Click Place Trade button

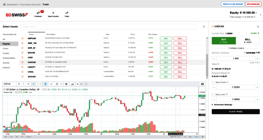coord(236,112)
